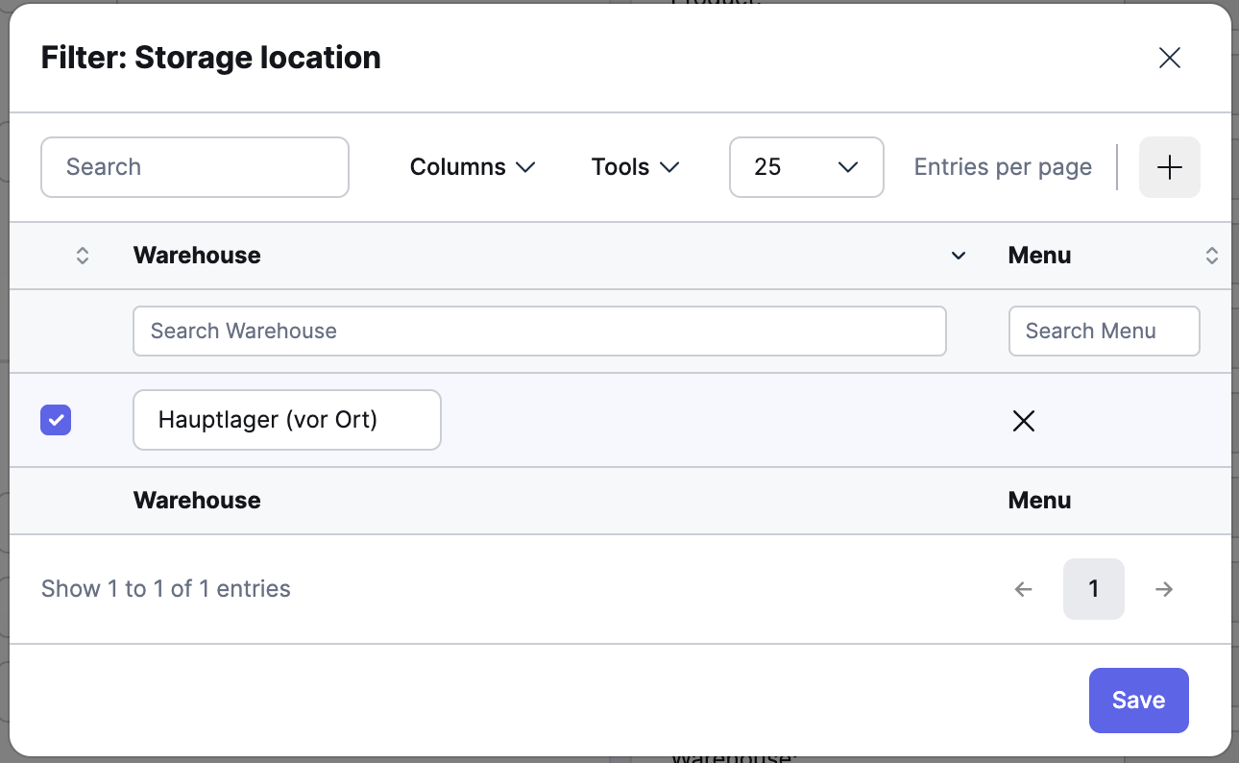Select page 1 in pagination
The width and height of the screenshot is (1239, 763).
click(x=1093, y=589)
